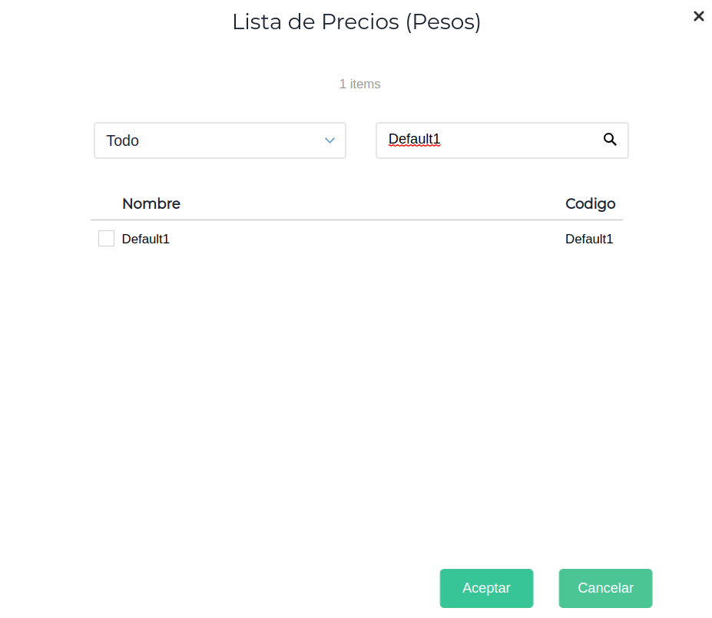Viewport: 712px width, 618px height.
Task: Sort by the Codigo column header
Action: coord(590,203)
